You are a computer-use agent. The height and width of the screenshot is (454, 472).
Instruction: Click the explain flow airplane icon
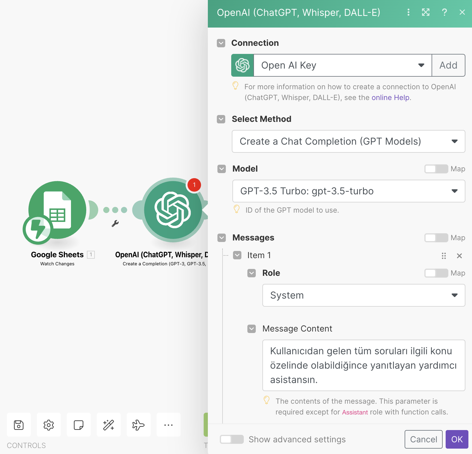click(x=139, y=425)
